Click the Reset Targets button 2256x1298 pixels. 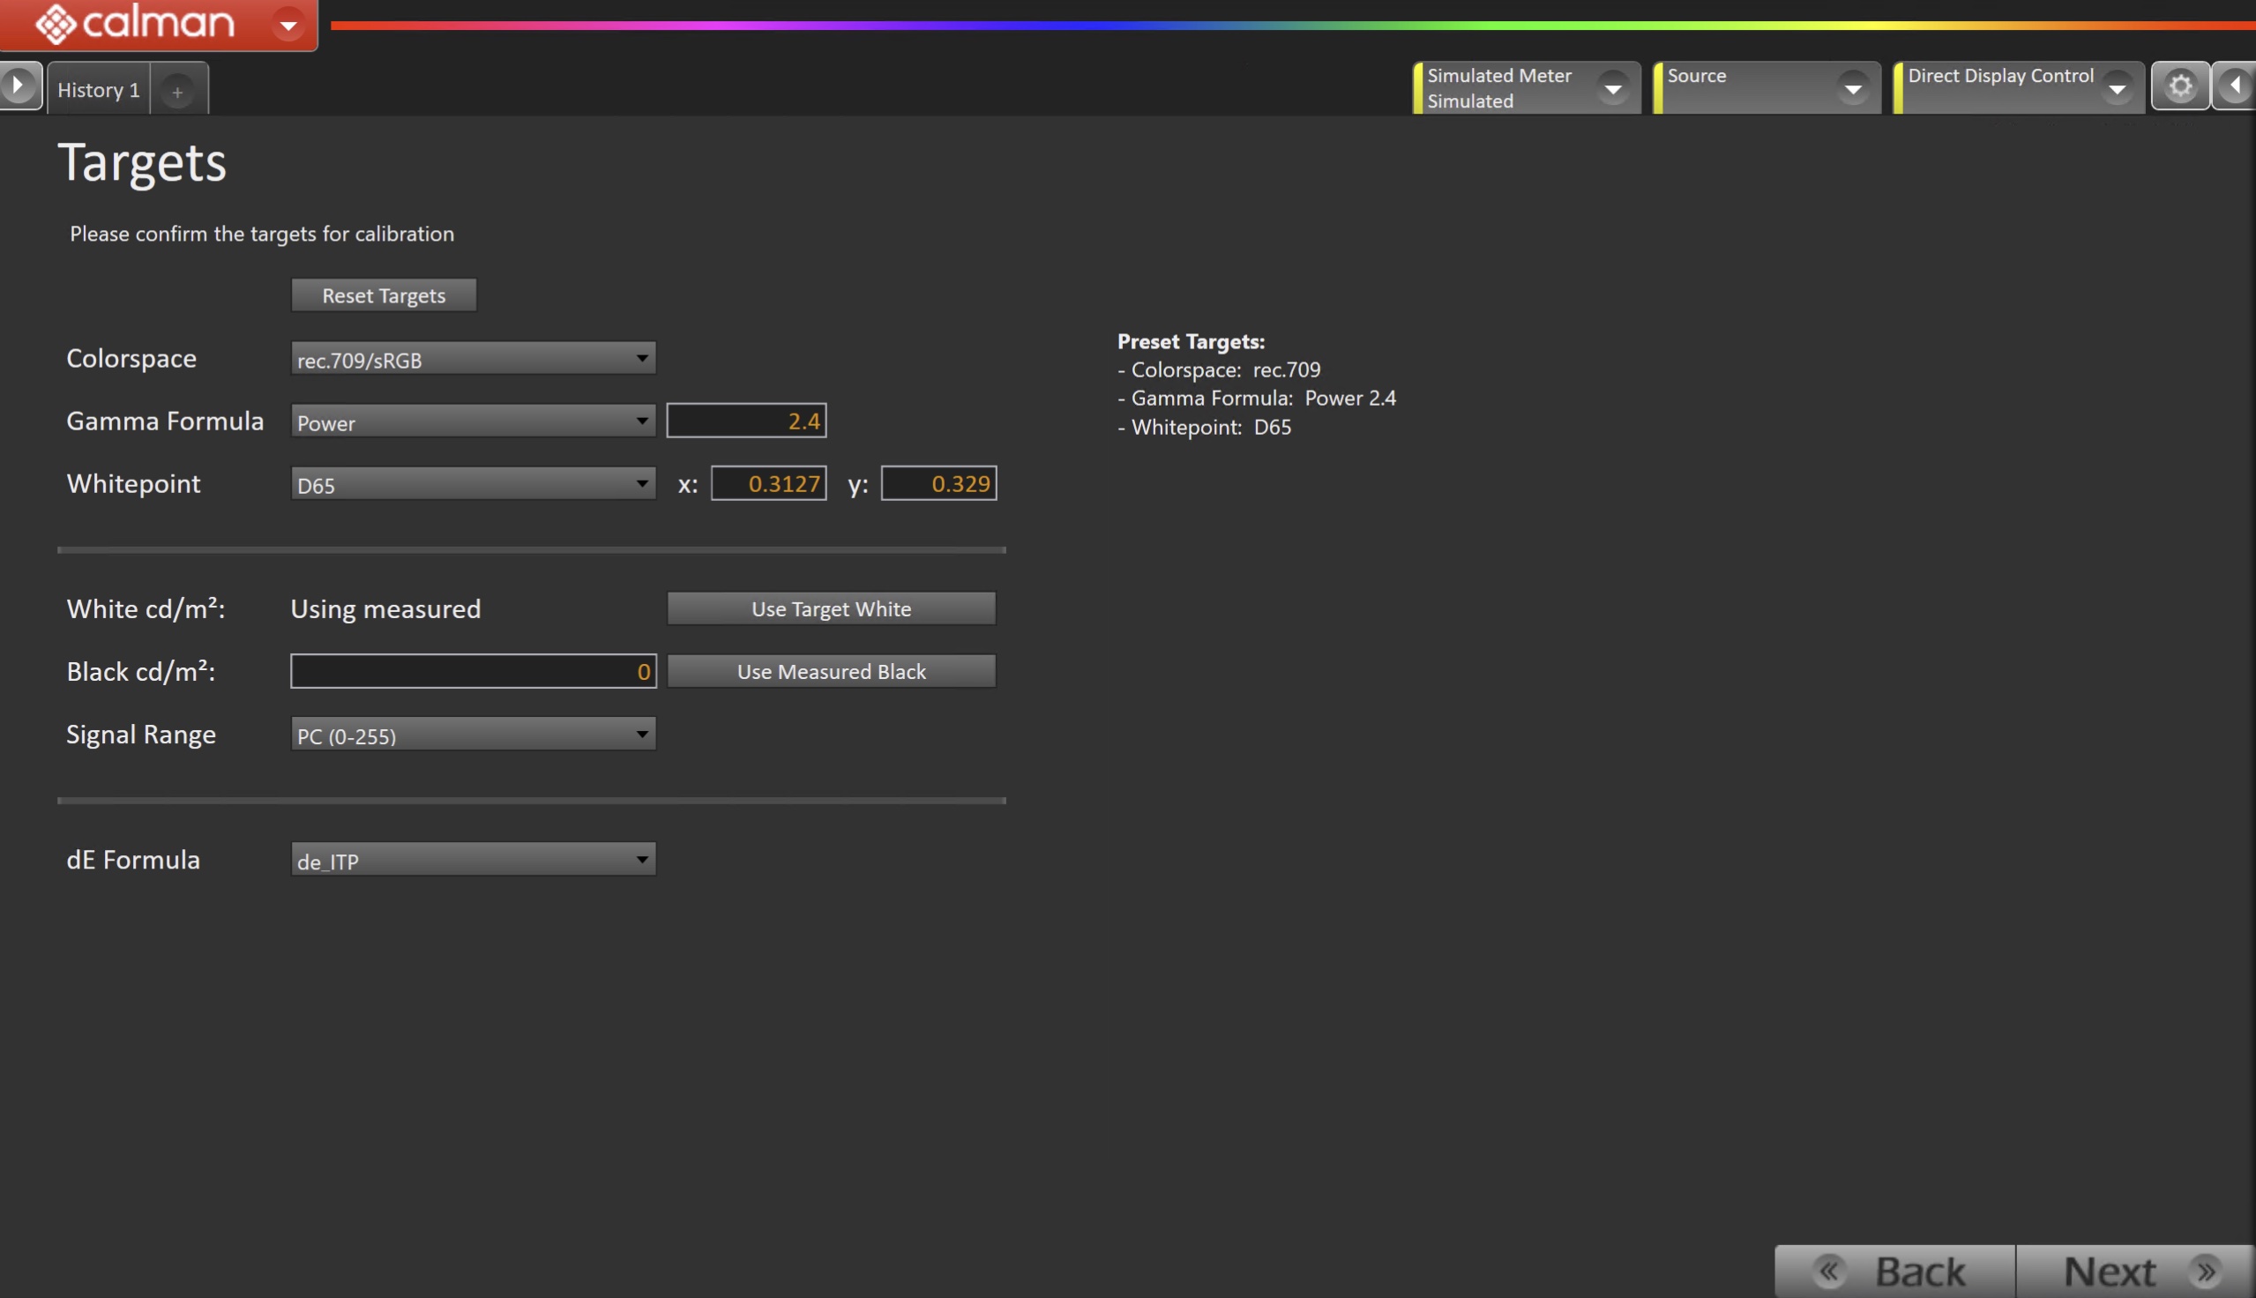click(x=384, y=295)
